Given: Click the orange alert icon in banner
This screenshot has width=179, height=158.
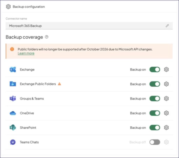Looking at the screenshot, I should point(12,49).
